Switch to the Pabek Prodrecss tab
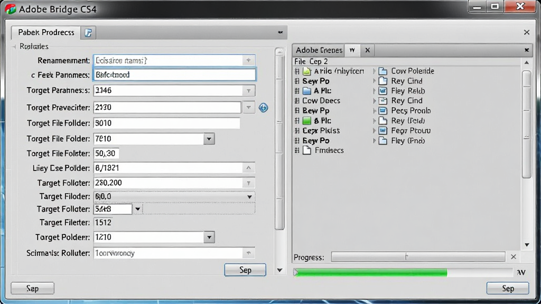The image size is (541, 304). pos(46,32)
